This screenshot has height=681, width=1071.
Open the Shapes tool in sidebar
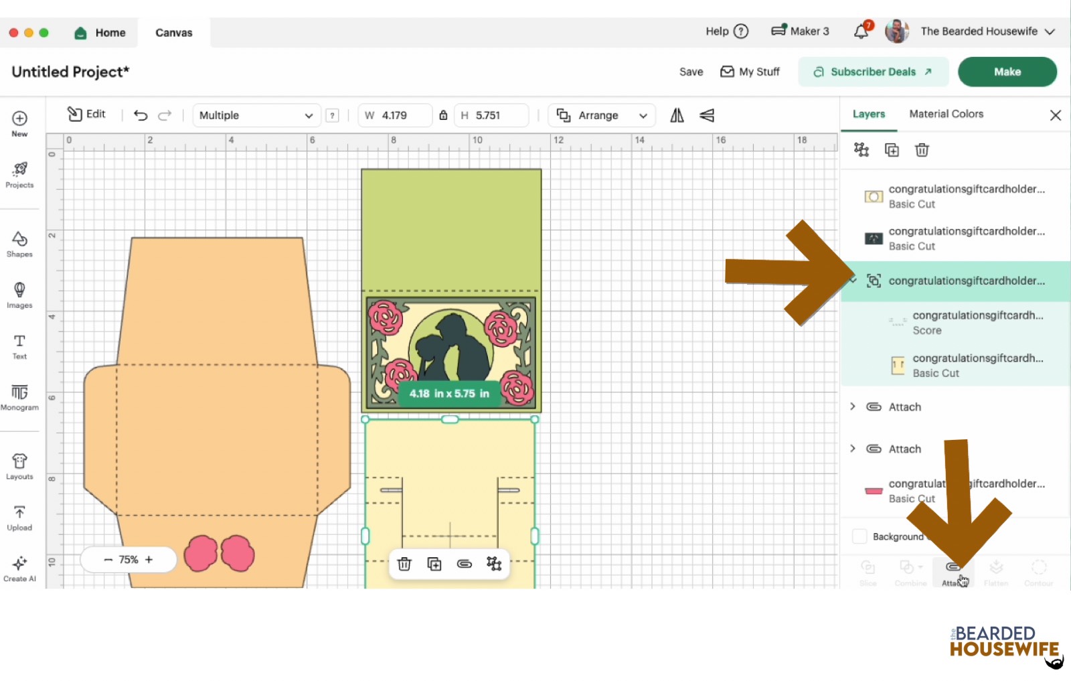pyautogui.click(x=19, y=244)
